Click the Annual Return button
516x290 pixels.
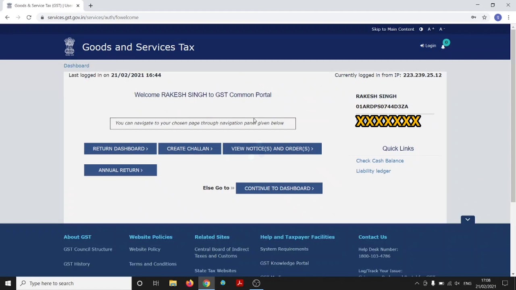tap(120, 170)
